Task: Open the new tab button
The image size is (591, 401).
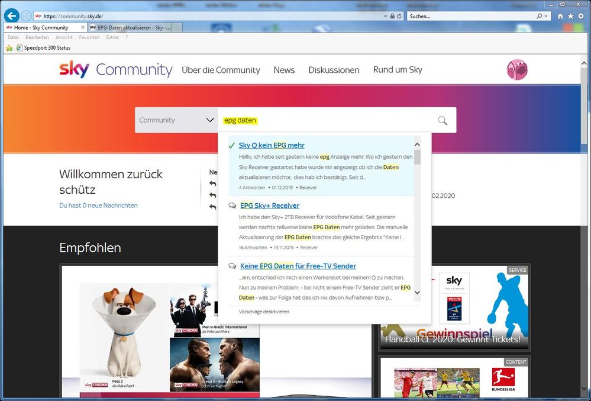Action: (x=177, y=27)
